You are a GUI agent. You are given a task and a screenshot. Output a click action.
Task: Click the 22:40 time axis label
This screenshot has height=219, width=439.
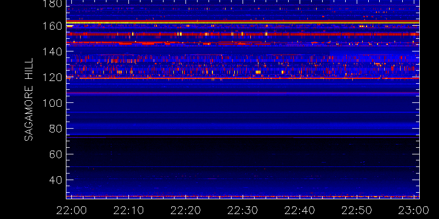[300, 210]
